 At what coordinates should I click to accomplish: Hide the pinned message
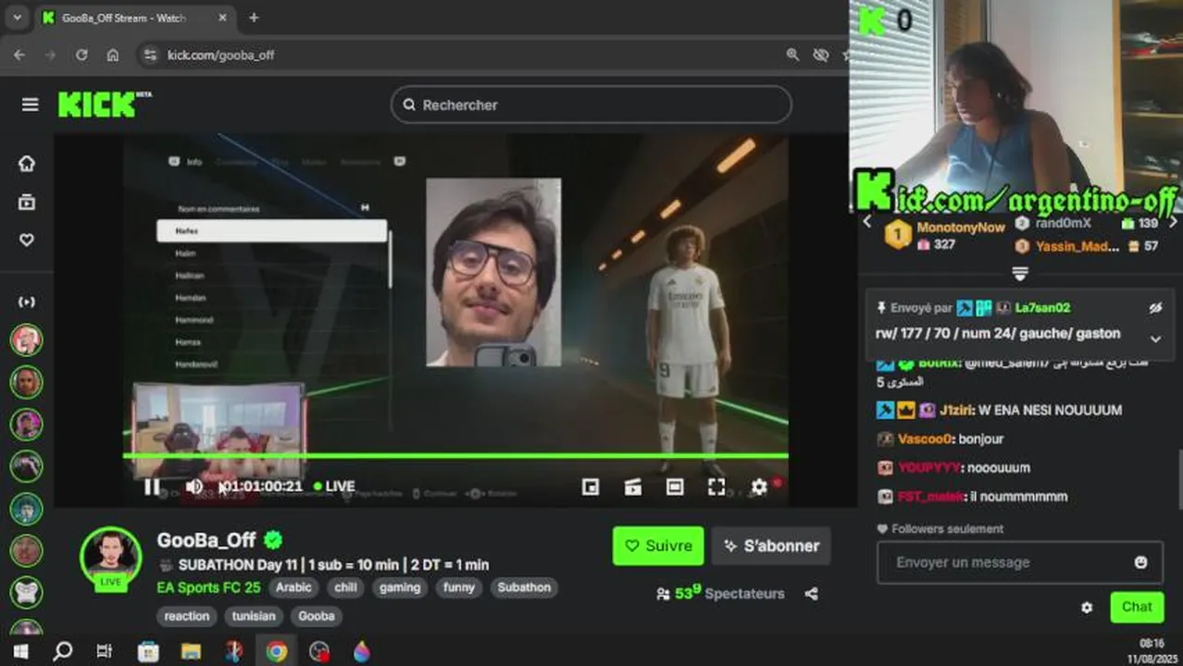[1155, 308]
